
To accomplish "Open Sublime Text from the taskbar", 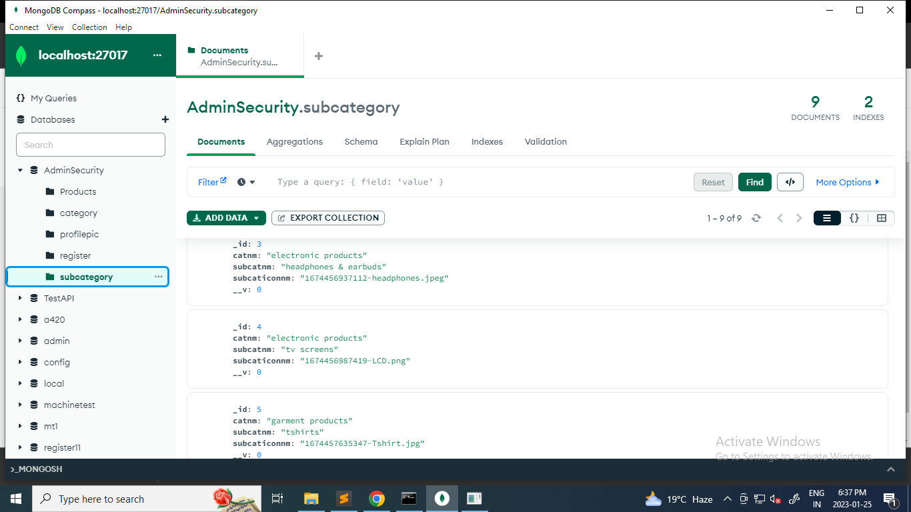I will pyautogui.click(x=344, y=499).
